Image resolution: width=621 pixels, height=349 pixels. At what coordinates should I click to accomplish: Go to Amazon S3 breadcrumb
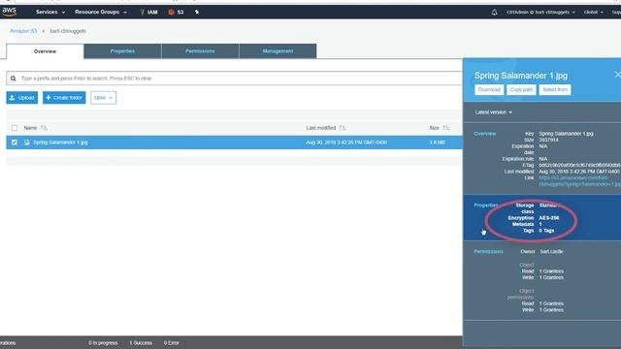tap(23, 31)
